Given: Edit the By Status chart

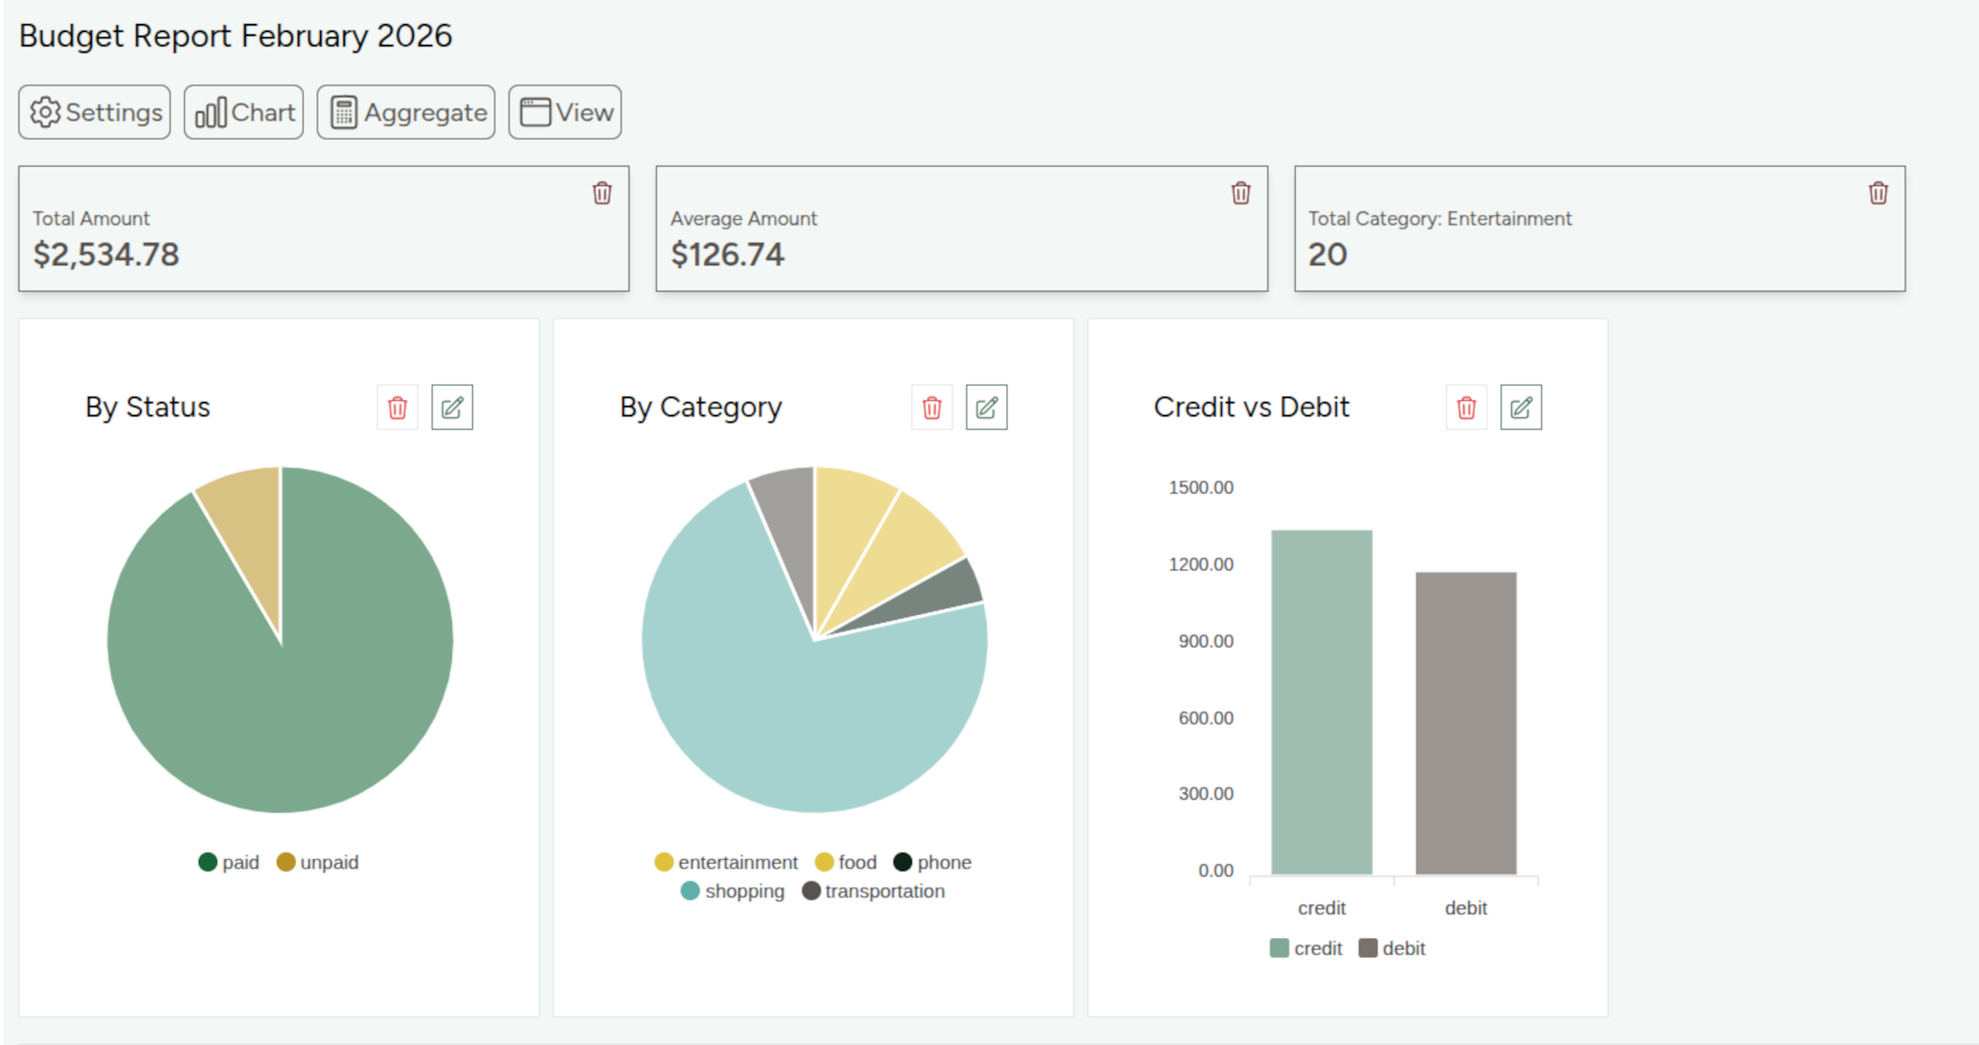Looking at the screenshot, I should [452, 408].
